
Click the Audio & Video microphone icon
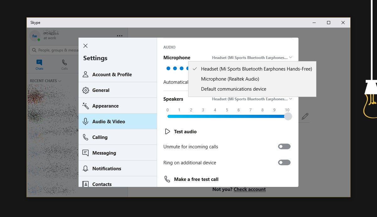85,121
